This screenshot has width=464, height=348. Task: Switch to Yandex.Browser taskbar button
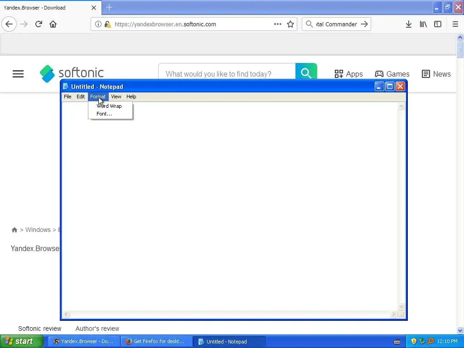tap(83, 341)
